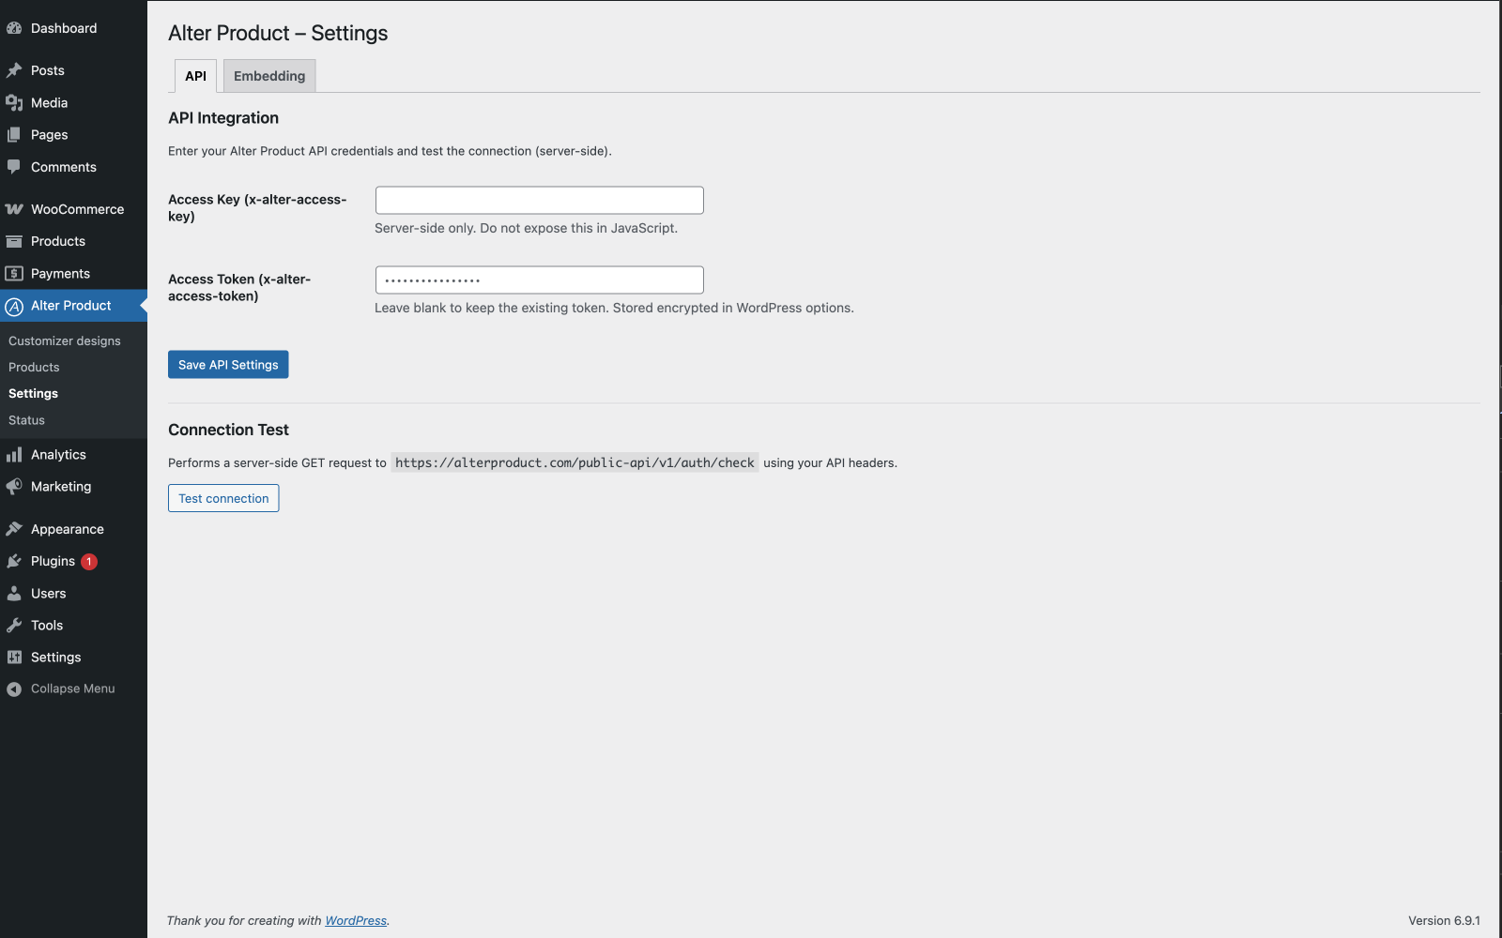This screenshot has height=938, width=1502.
Task: Open the Dashboard from the sidebar icon
Action: [14, 28]
